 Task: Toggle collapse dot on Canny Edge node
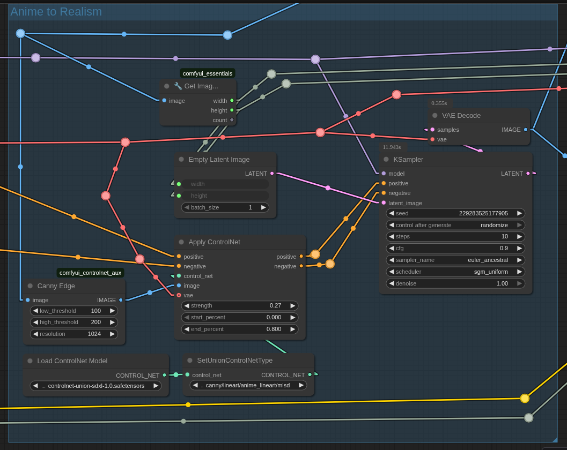click(x=30, y=286)
